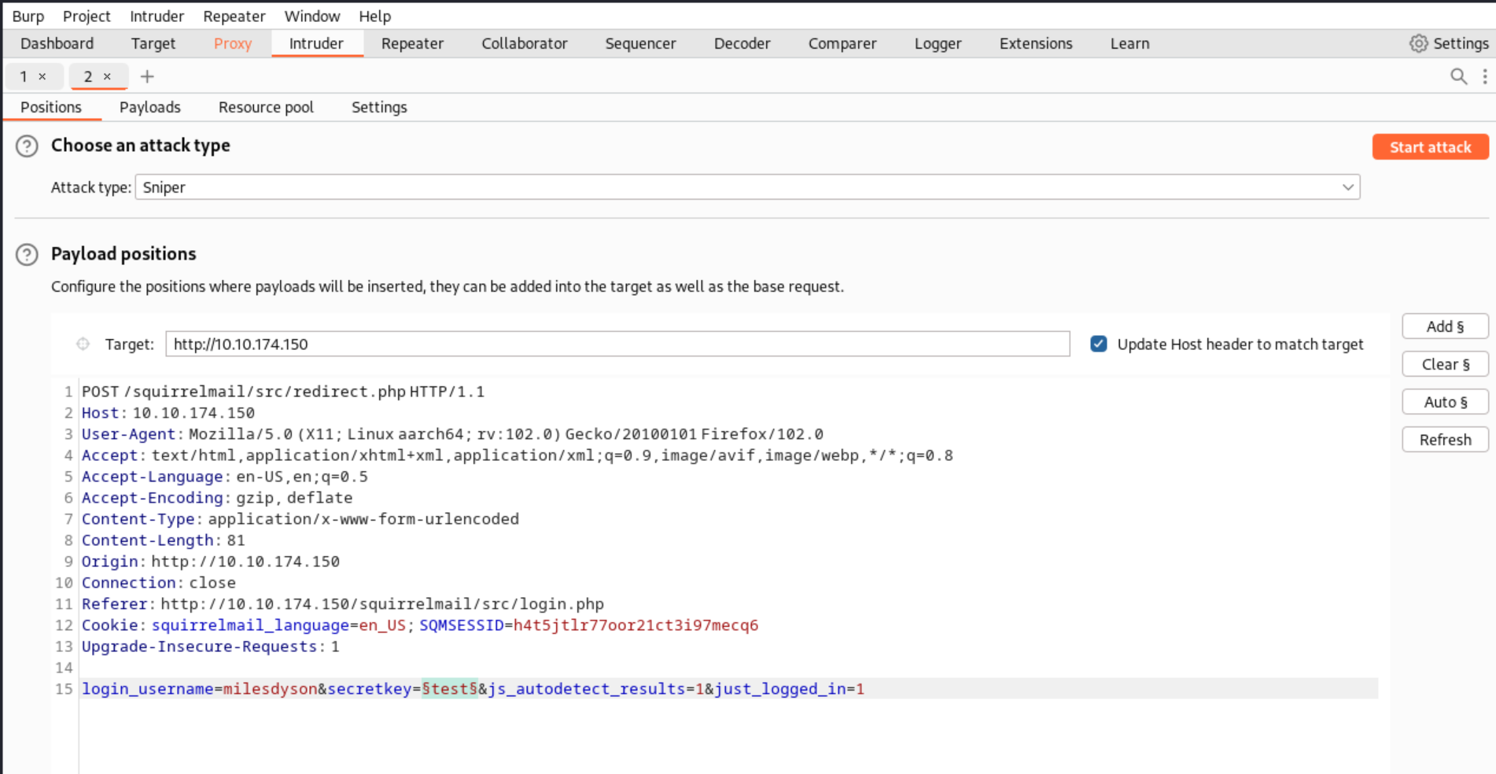Switch to the Learn tab
This screenshot has height=774, width=1496.
(1129, 43)
